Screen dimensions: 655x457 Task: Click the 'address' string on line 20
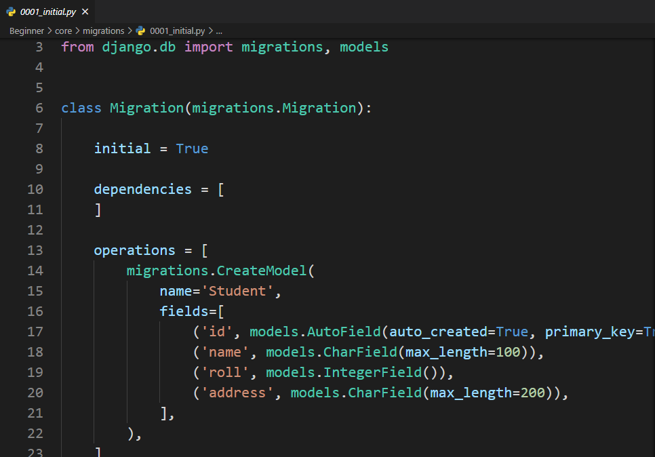pos(237,393)
